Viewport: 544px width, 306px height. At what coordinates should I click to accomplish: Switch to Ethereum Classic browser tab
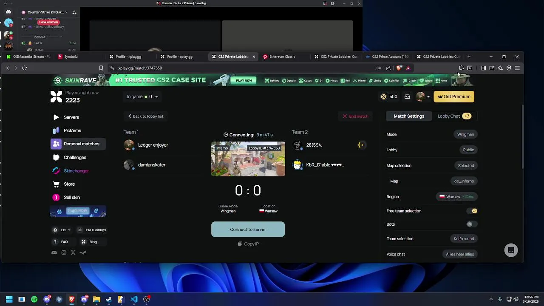285,57
